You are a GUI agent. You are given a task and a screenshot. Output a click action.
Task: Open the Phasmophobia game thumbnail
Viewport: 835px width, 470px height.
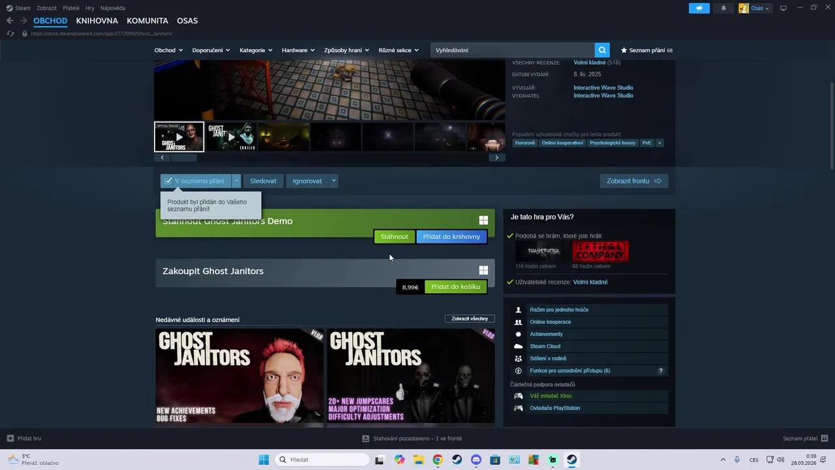(x=543, y=251)
